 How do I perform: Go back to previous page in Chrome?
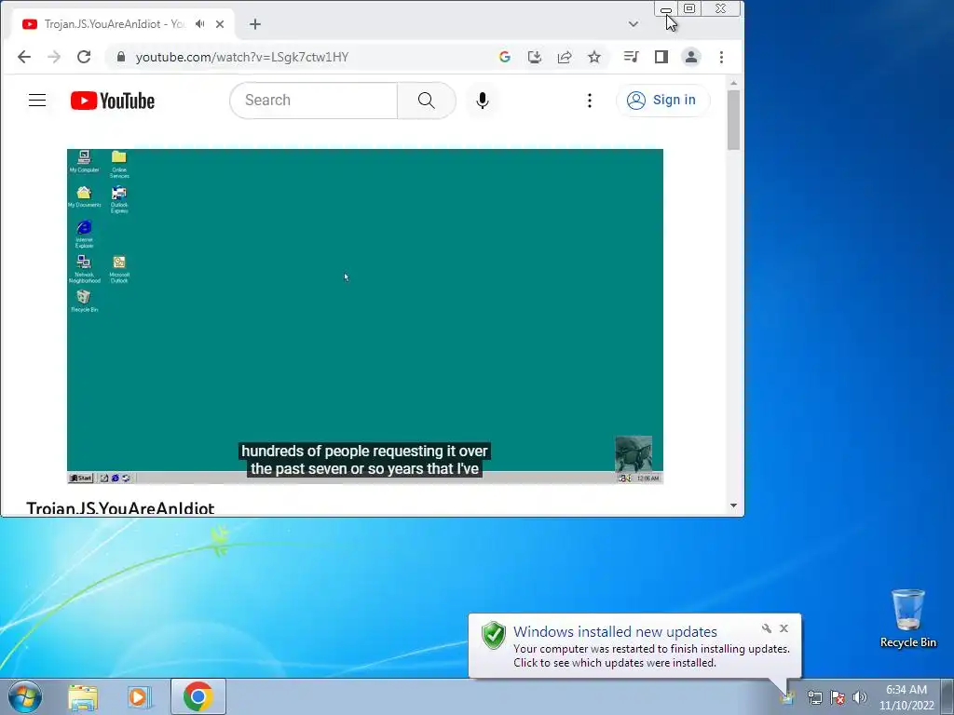pyautogui.click(x=23, y=57)
